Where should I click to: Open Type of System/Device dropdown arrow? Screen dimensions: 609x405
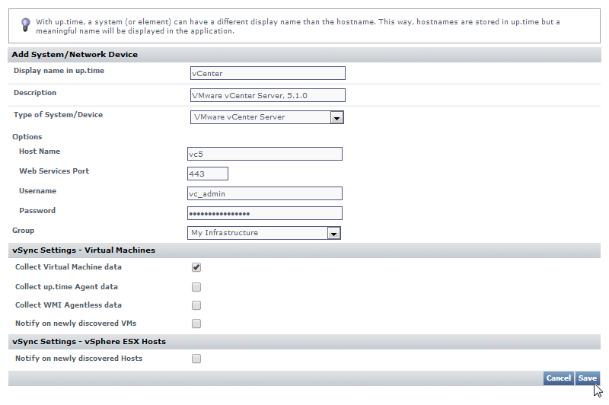pos(336,118)
